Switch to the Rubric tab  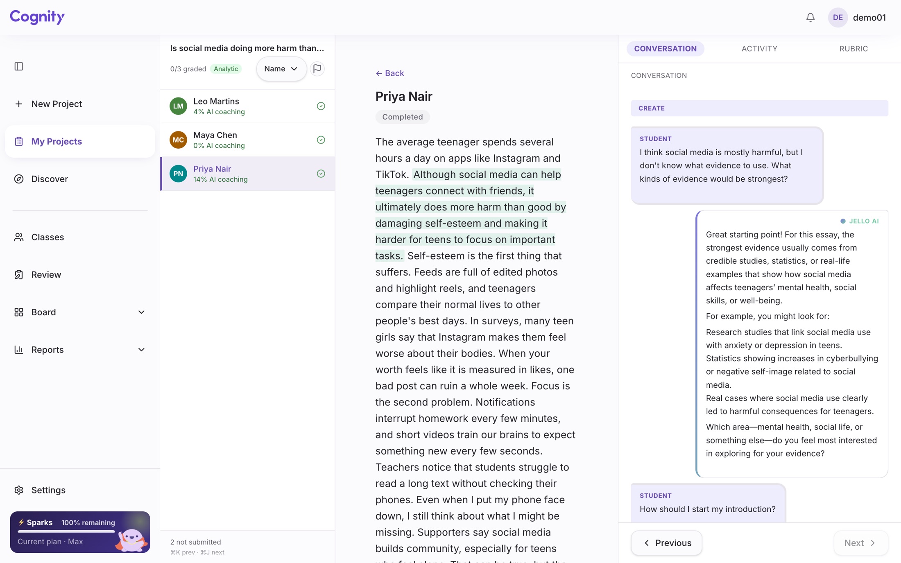[x=853, y=49]
